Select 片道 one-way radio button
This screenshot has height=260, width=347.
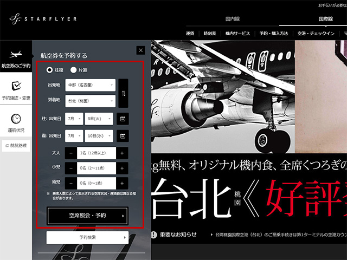[x=74, y=69]
